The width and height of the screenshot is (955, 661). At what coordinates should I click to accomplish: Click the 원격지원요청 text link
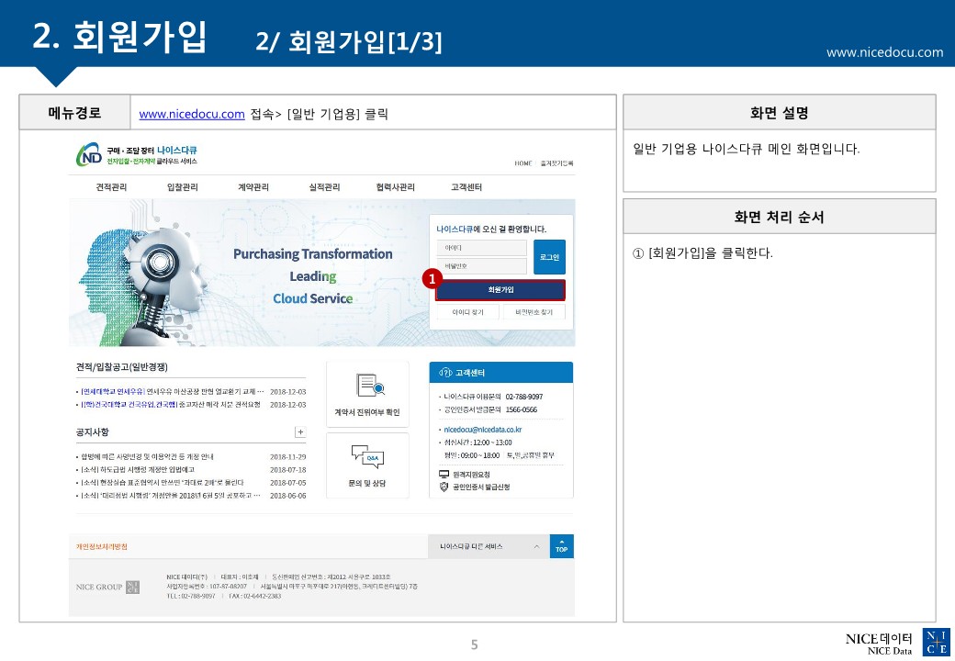pyautogui.click(x=471, y=474)
